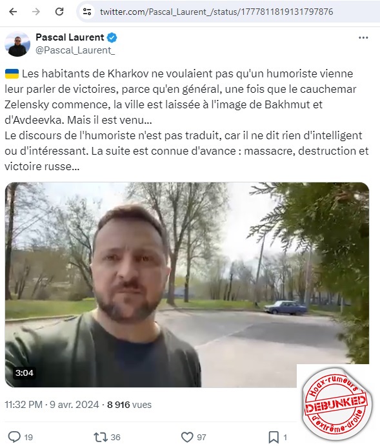This screenshot has height=446, width=380.
Task: Reload the page with the refresh icon
Action: pyautogui.click(x=59, y=12)
